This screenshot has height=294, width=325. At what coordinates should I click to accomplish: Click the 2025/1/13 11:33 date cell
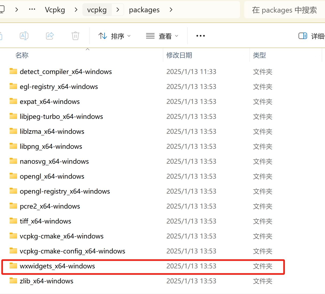click(x=191, y=72)
